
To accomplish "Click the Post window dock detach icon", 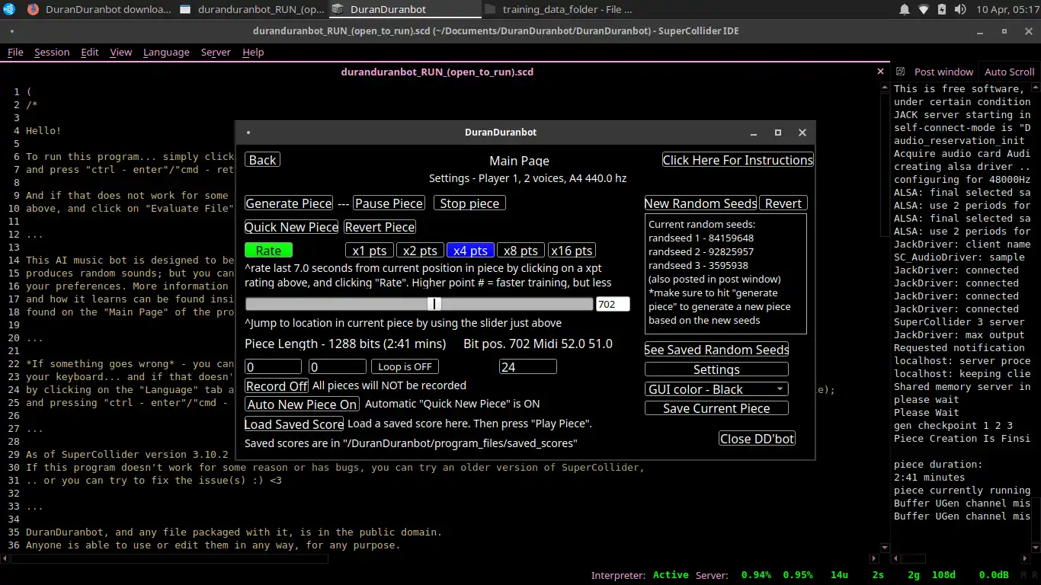I will [x=900, y=72].
